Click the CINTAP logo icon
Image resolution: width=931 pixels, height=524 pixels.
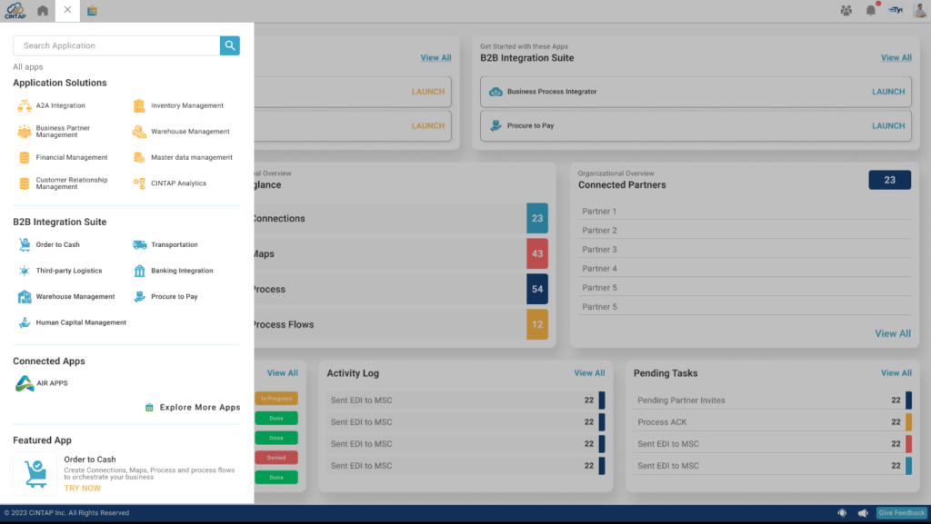point(15,11)
